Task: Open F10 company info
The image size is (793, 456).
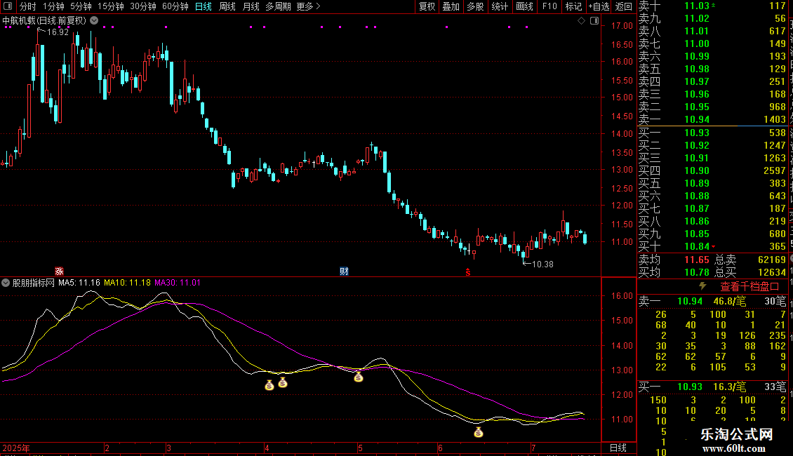Action: pos(549,6)
